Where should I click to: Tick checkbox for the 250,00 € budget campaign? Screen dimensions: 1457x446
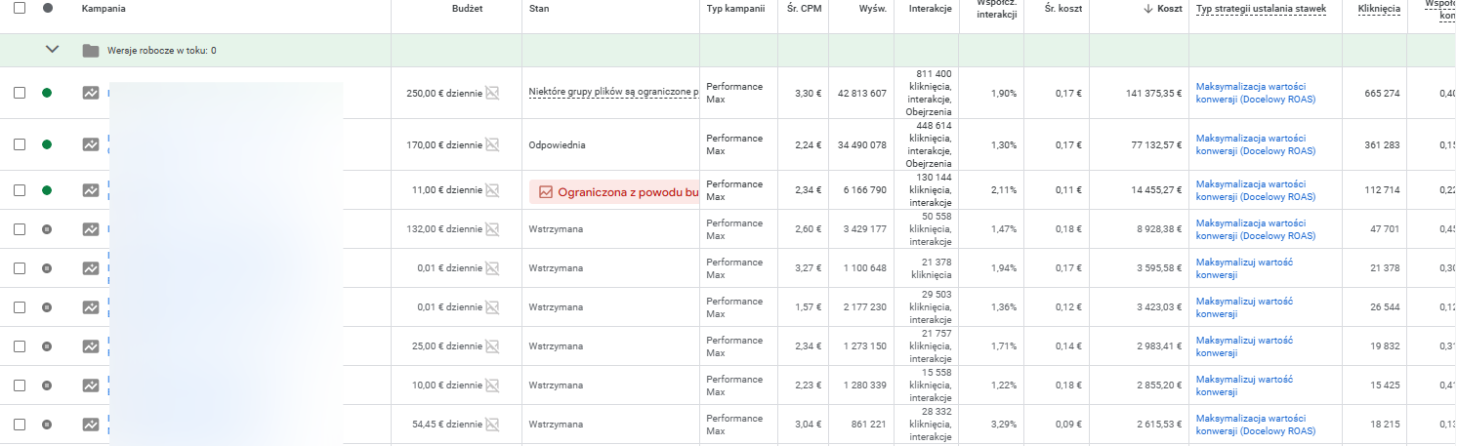coord(20,93)
